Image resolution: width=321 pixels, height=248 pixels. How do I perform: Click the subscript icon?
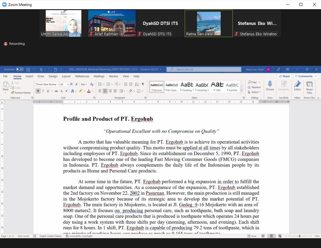click(x=62, y=91)
